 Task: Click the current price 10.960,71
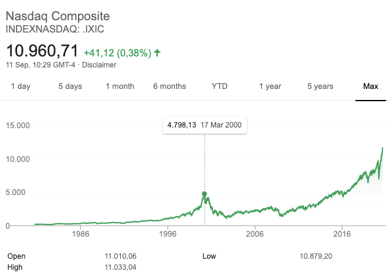(x=42, y=51)
